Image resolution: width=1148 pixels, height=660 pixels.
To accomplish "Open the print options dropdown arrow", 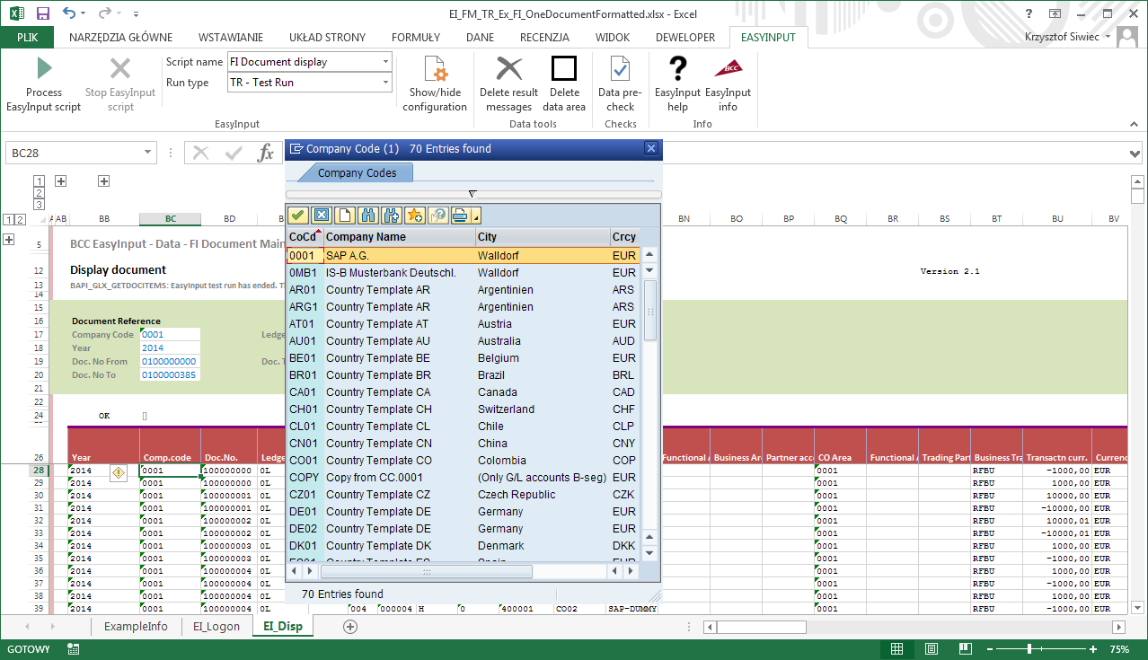I will (x=477, y=216).
